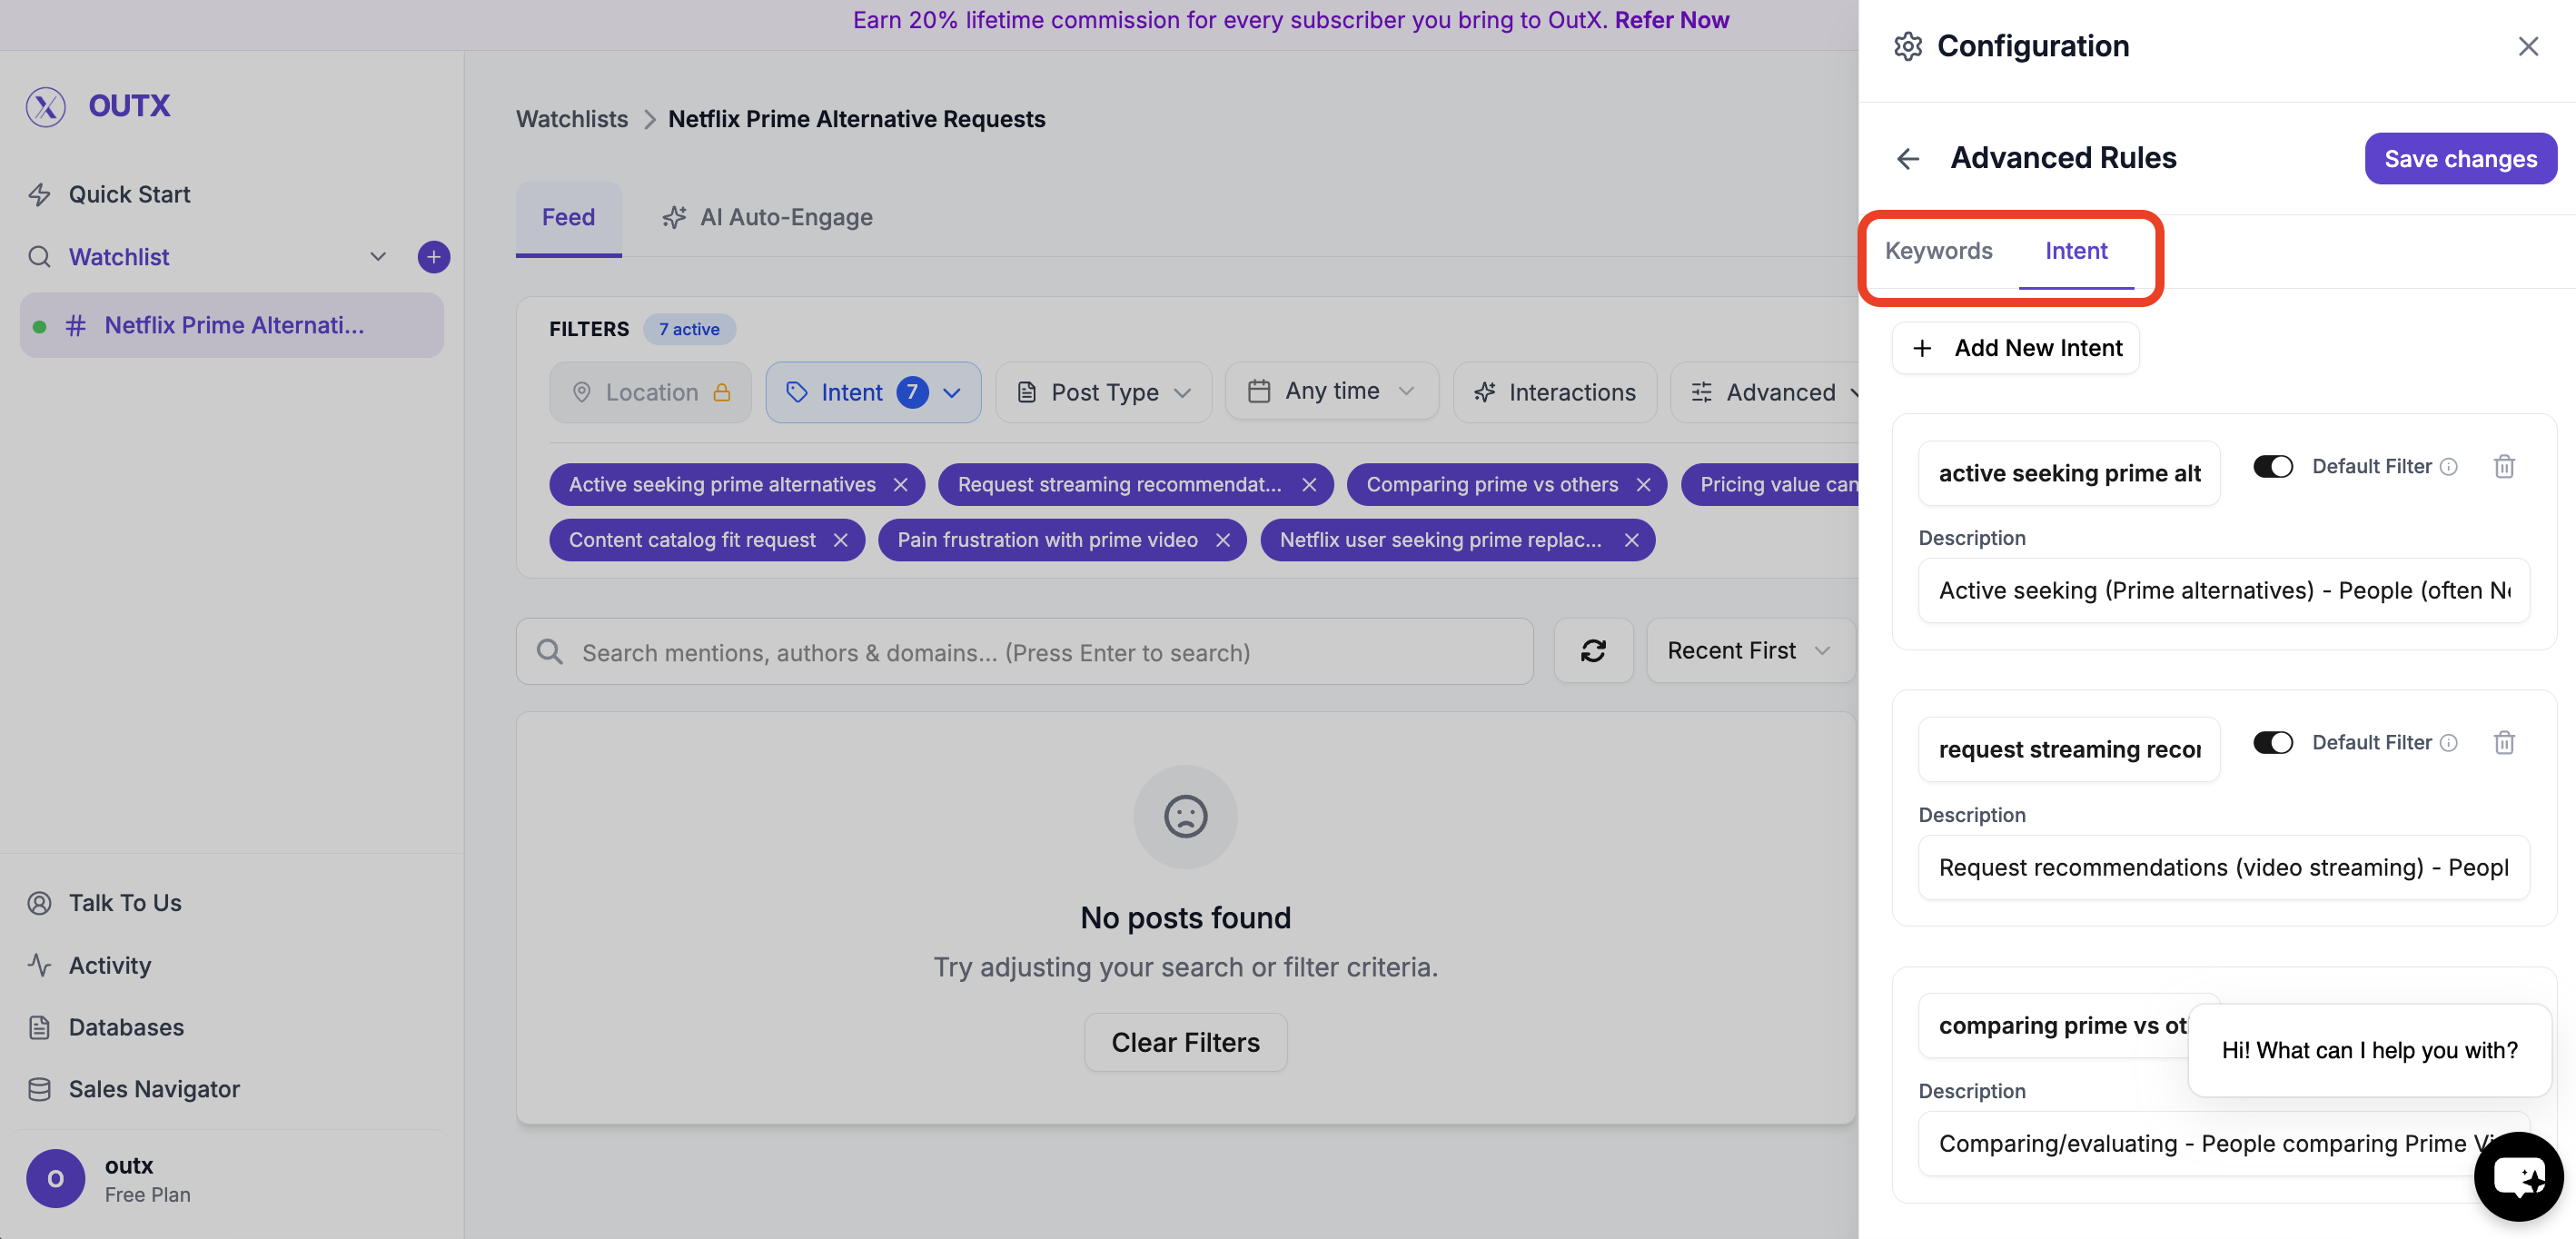Open Sales Navigator from the sidebar

(153, 1089)
